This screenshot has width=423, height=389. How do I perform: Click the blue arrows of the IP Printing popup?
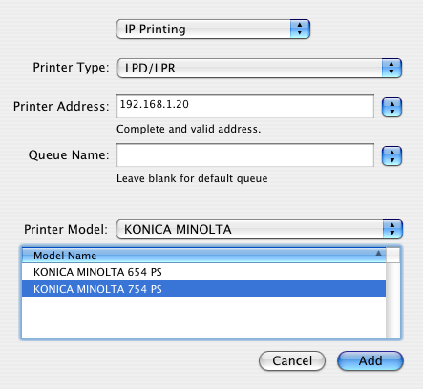[300, 30]
